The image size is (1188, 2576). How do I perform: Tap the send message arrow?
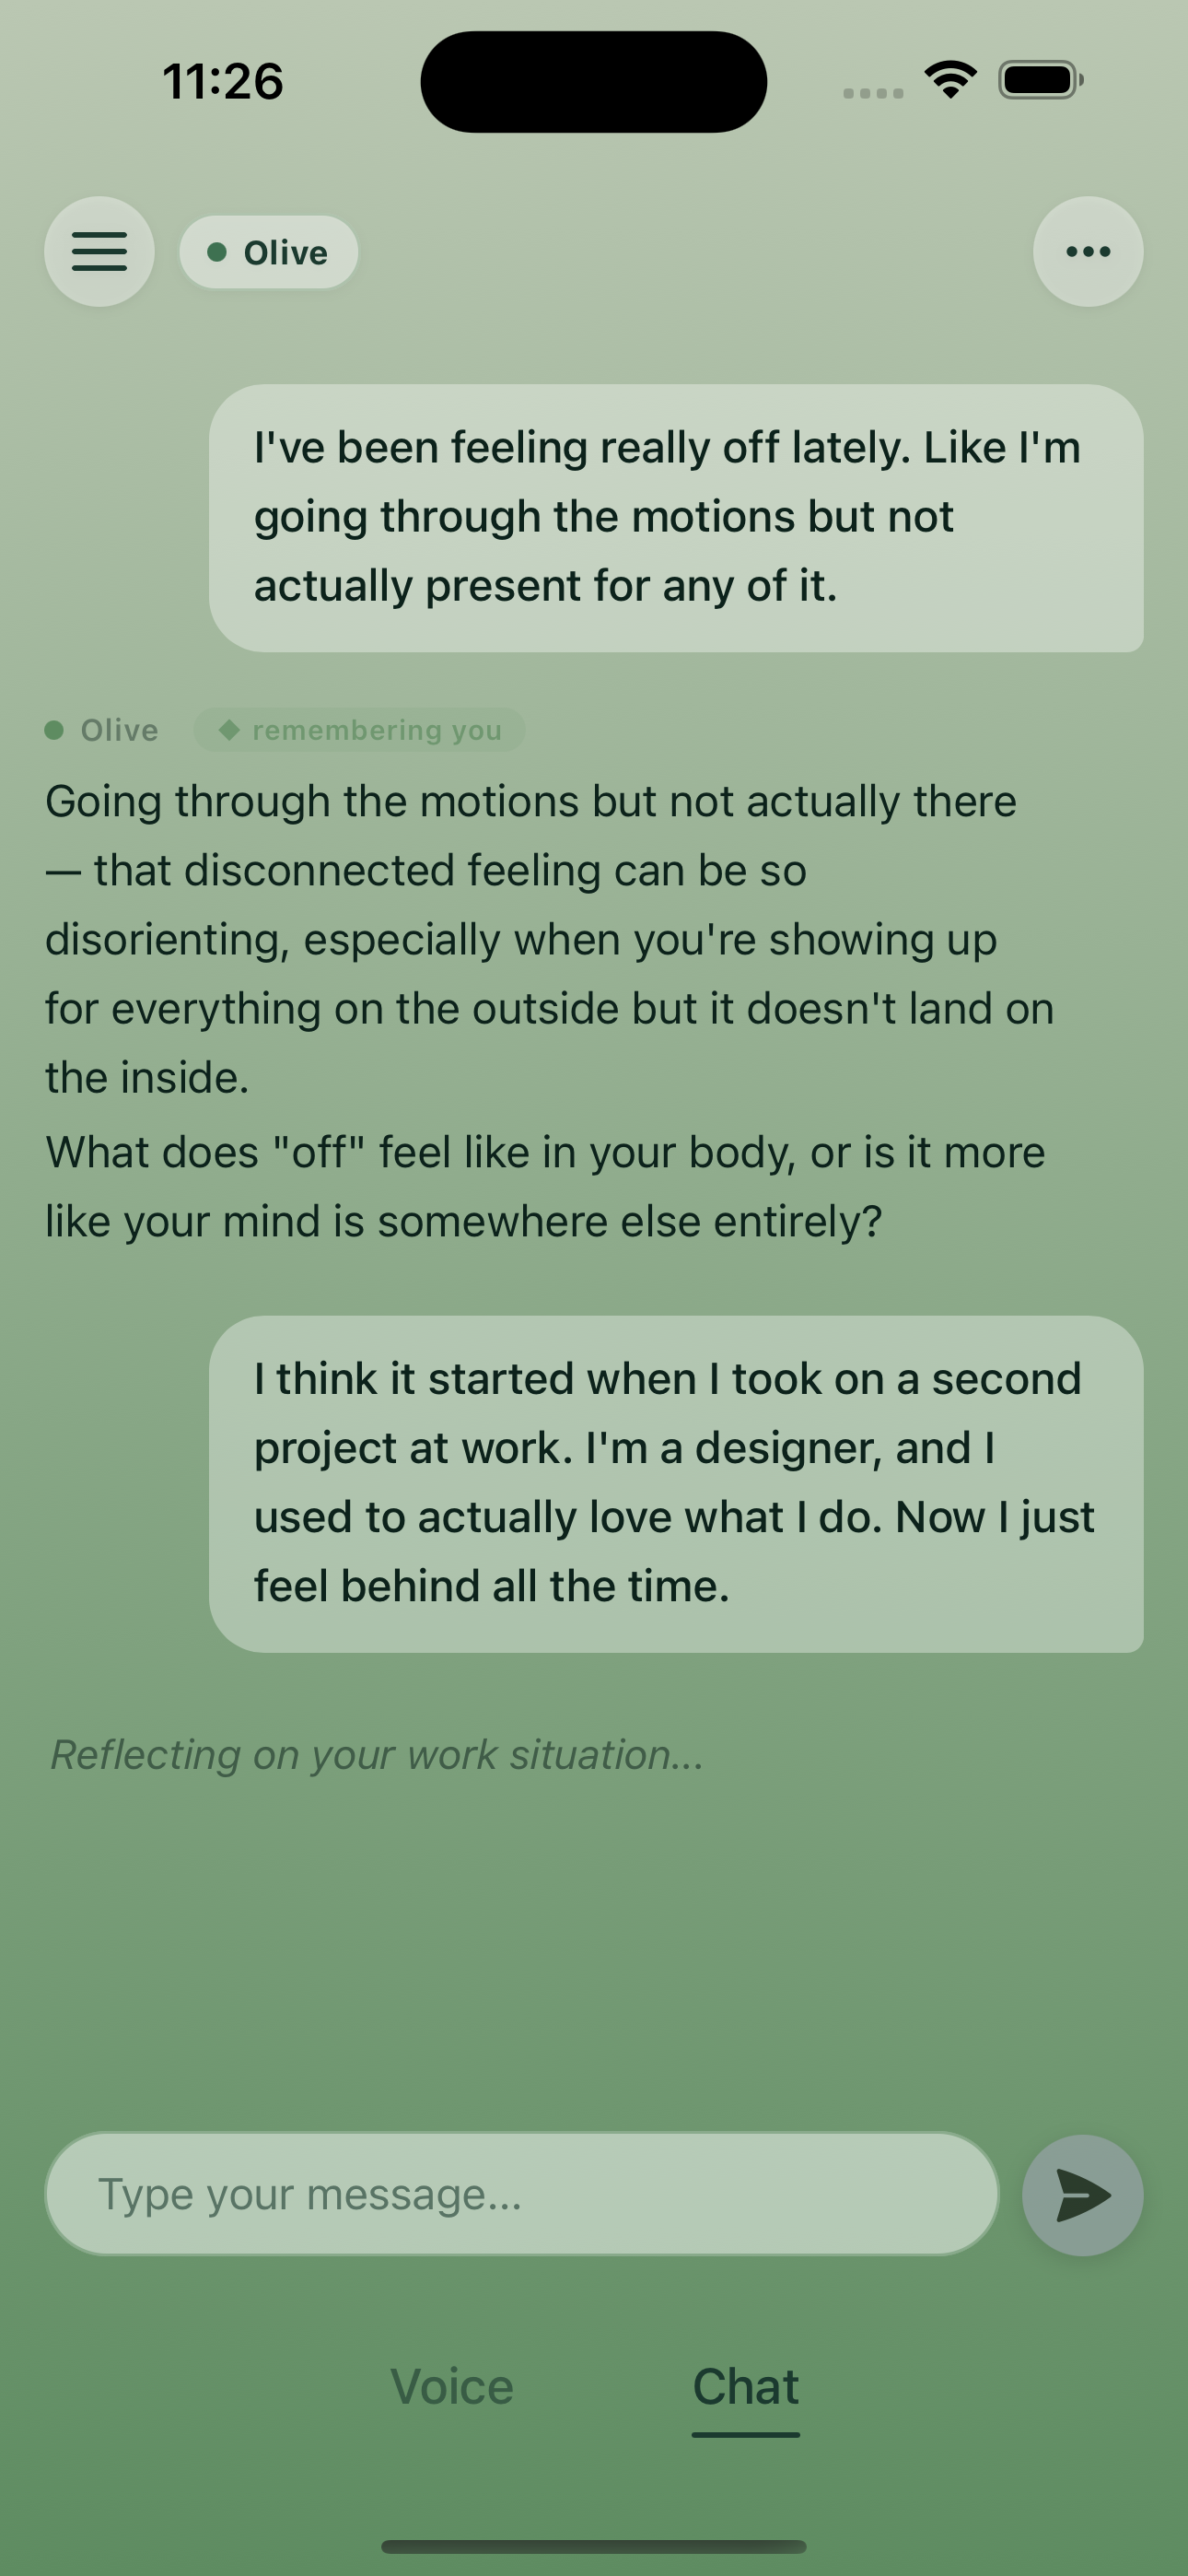(1082, 2195)
